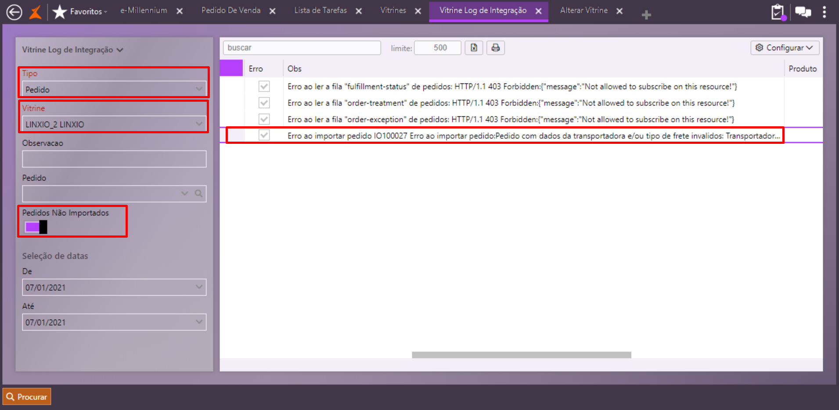Close the Pedido De Venda tab
839x410 pixels.
(273, 11)
